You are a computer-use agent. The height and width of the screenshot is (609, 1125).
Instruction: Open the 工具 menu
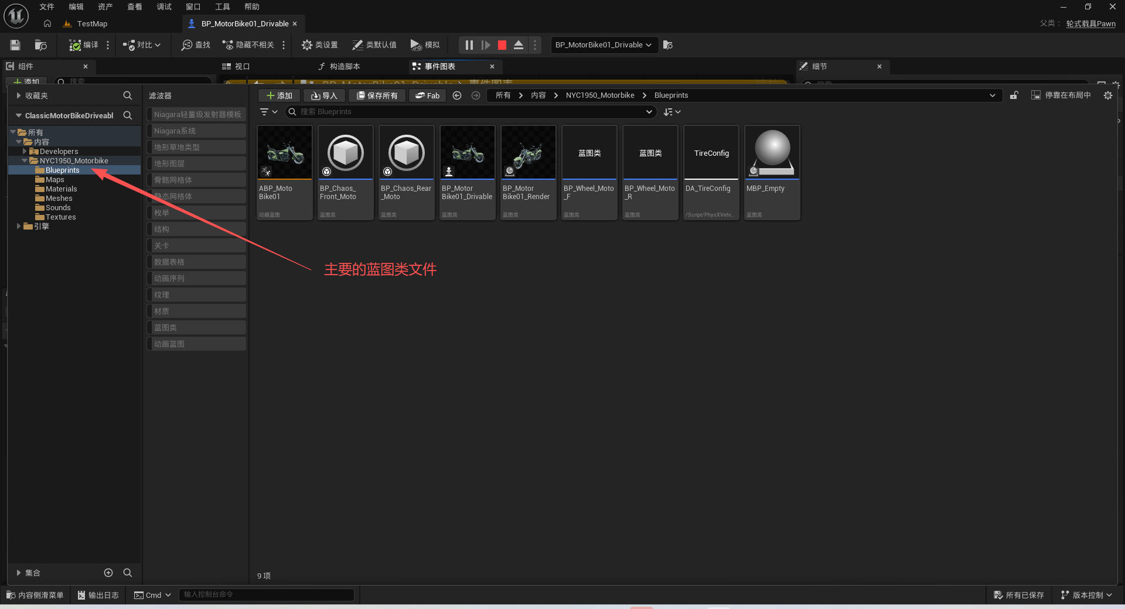click(x=223, y=6)
